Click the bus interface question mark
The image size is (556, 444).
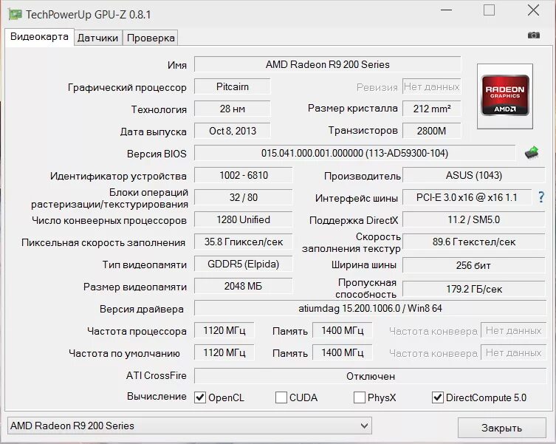pos(541,197)
